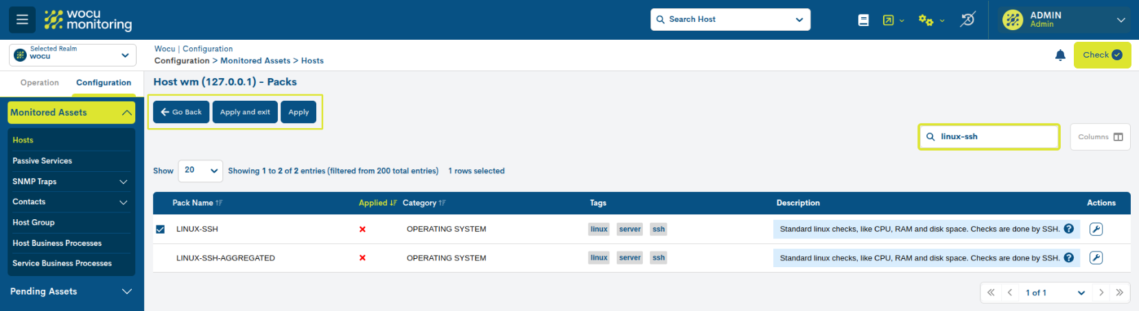Open the notifications bell
This screenshot has height=311, width=1139.
point(1060,55)
